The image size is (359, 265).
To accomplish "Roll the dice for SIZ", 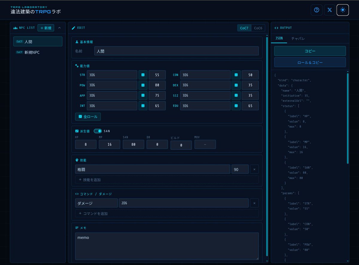I will tap(236, 95).
